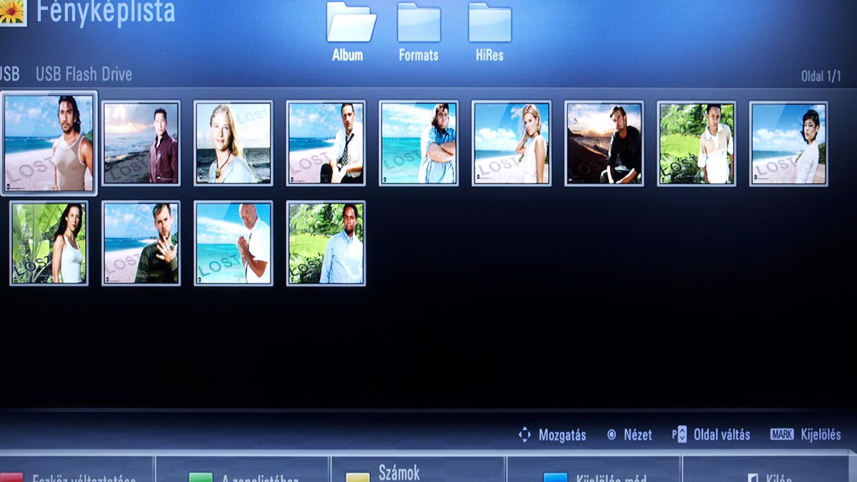Viewport: 857px width, 482px height.
Task: Click the Fényképlista title
Action: point(106,12)
